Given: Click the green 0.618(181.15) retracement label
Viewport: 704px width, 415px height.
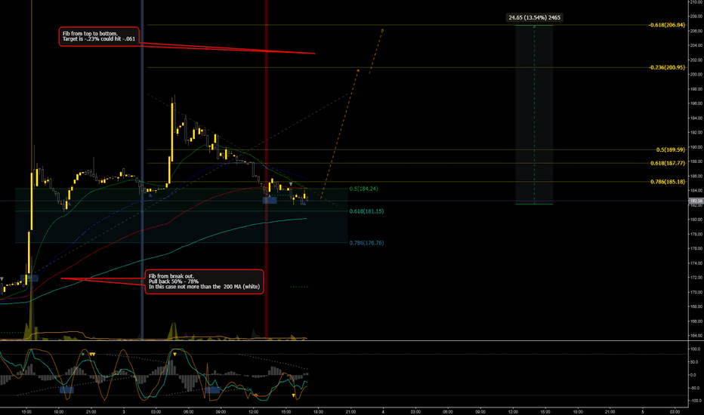Looking at the screenshot, I should (x=366, y=211).
